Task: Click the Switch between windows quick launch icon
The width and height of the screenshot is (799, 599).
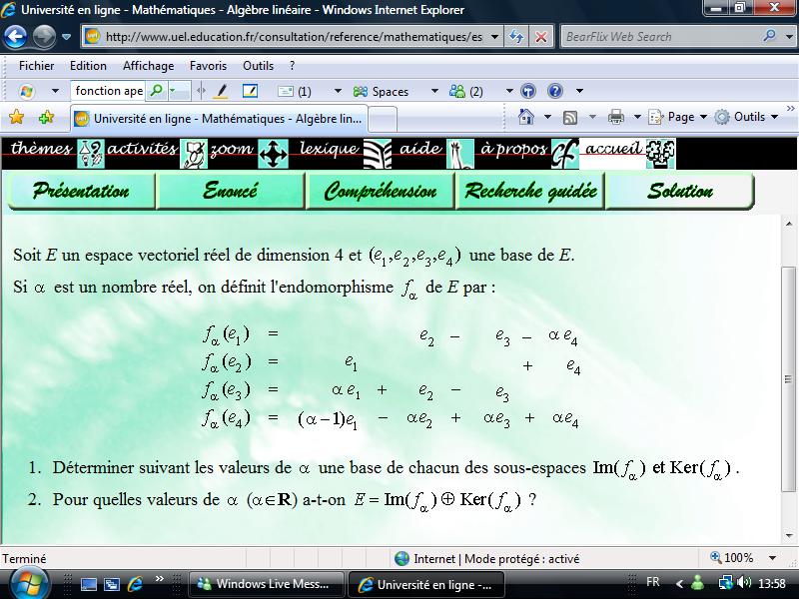Action: pyautogui.click(x=112, y=584)
